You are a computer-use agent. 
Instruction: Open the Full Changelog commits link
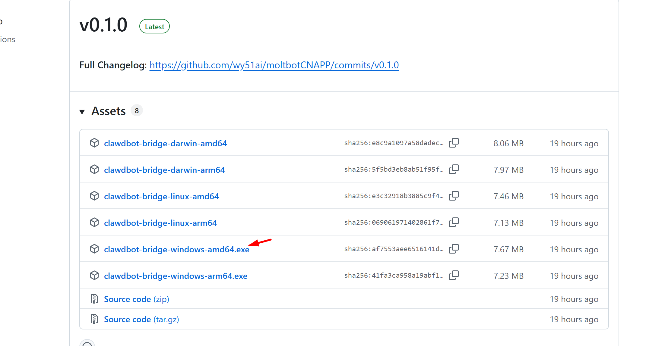[274, 65]
